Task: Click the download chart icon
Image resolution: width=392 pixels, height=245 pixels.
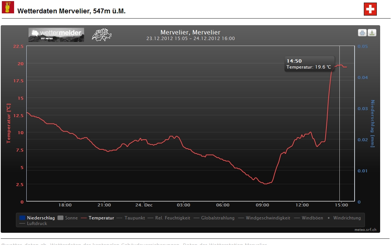Action: pyautogui.click(x=372, y=33)
